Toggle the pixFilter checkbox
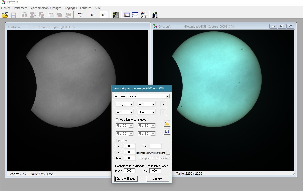The image size is (303, 191). click(115, 140)
